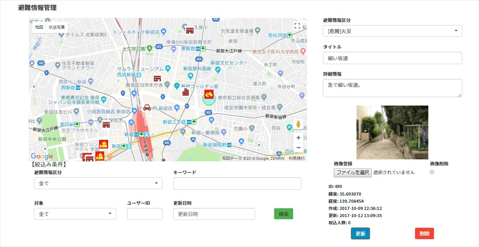Click the building marker near 大久保 at top

point(190,30)
